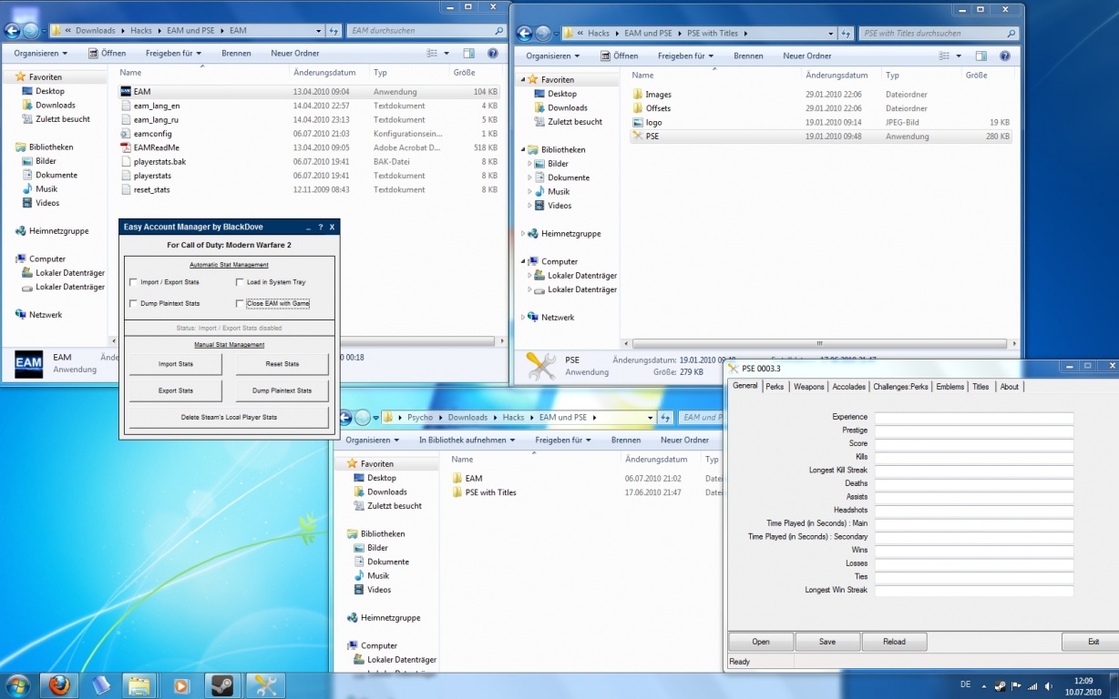Expand Heimnetzgruppe in PSE with Titles window
Image resolution: width=1119 pixels, height=699 pixels.
coord(524,234)
